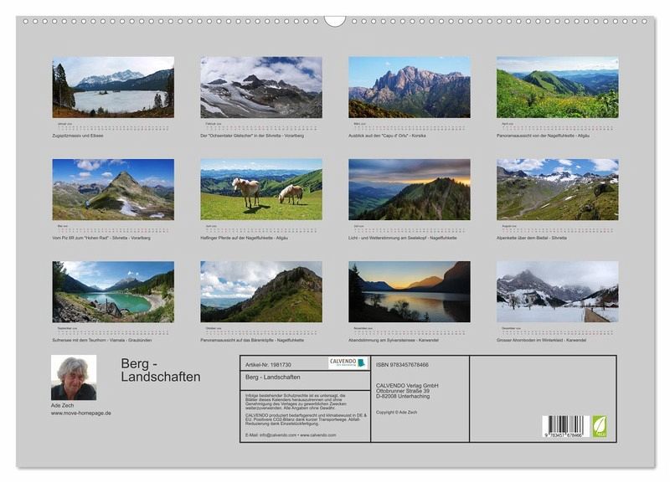Select the "Hohen Rad" - Silvretta caption
The width and height of the screenshot is (670, 483).
click(101, 238)
